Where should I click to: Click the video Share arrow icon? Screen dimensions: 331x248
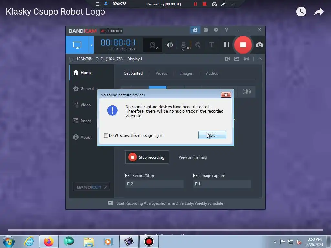coord(318,12)
